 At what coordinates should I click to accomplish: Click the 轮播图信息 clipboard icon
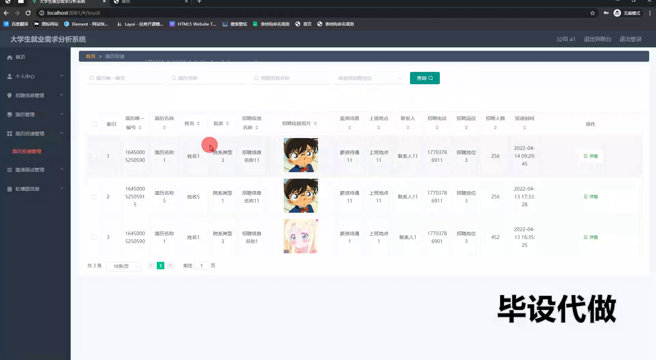(10, 189)
